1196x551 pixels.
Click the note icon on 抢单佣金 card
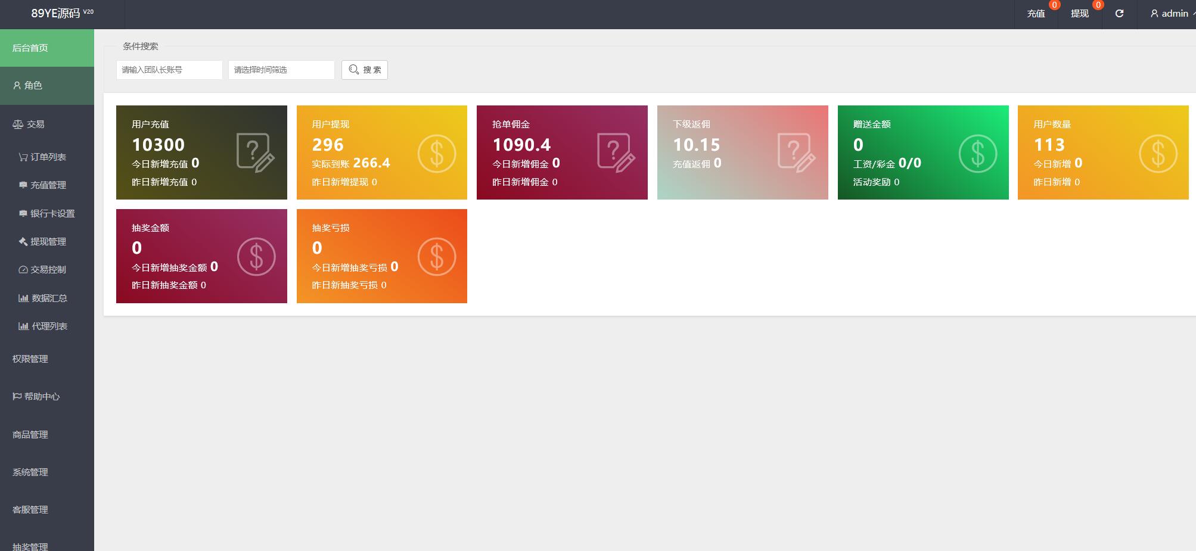tap(616, 153)
